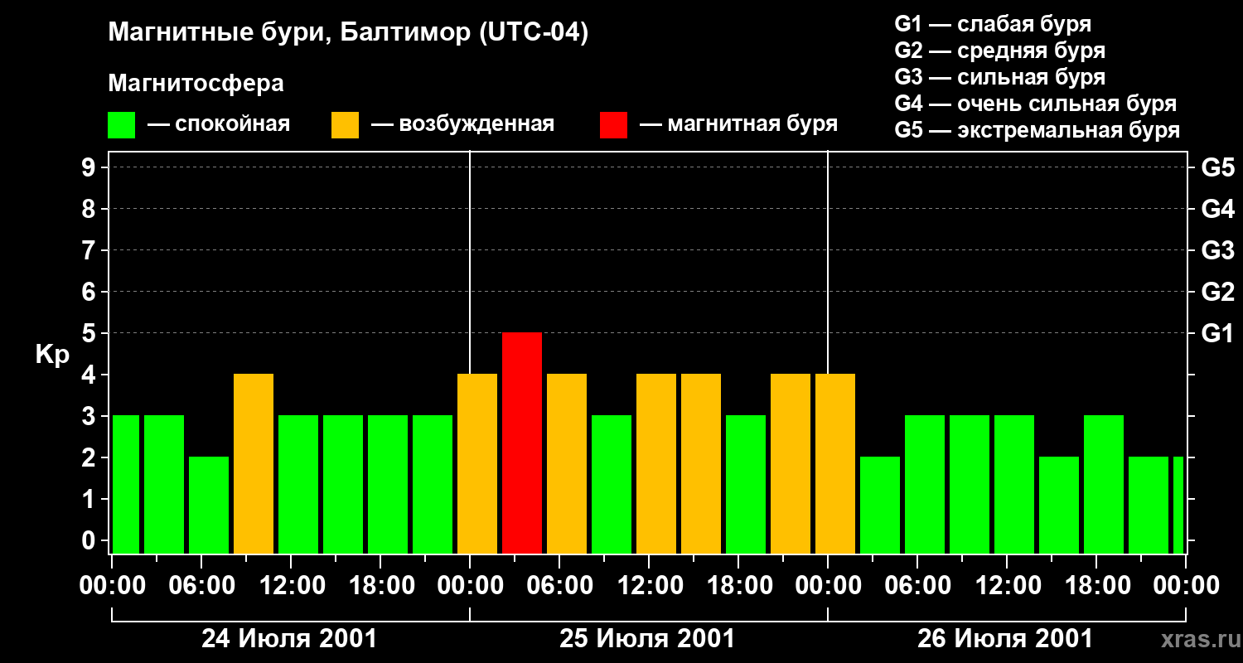
Task: Click 'G5 — экстремальная буря' description
Action: 1037,130
